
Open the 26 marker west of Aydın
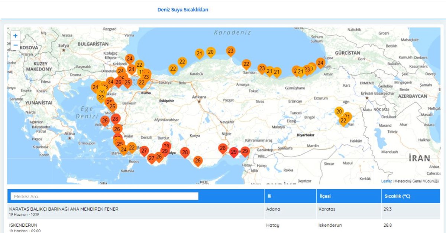click(117, 129)
